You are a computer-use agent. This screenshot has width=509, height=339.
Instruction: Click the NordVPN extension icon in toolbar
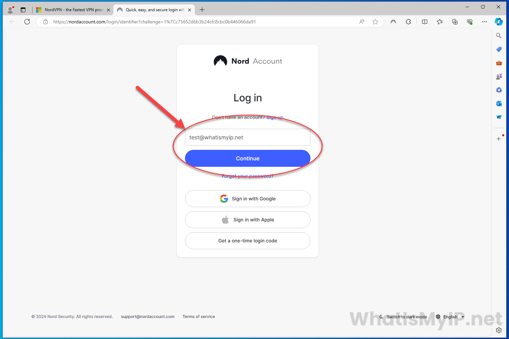pyautogui.click(x=393, y=22)
